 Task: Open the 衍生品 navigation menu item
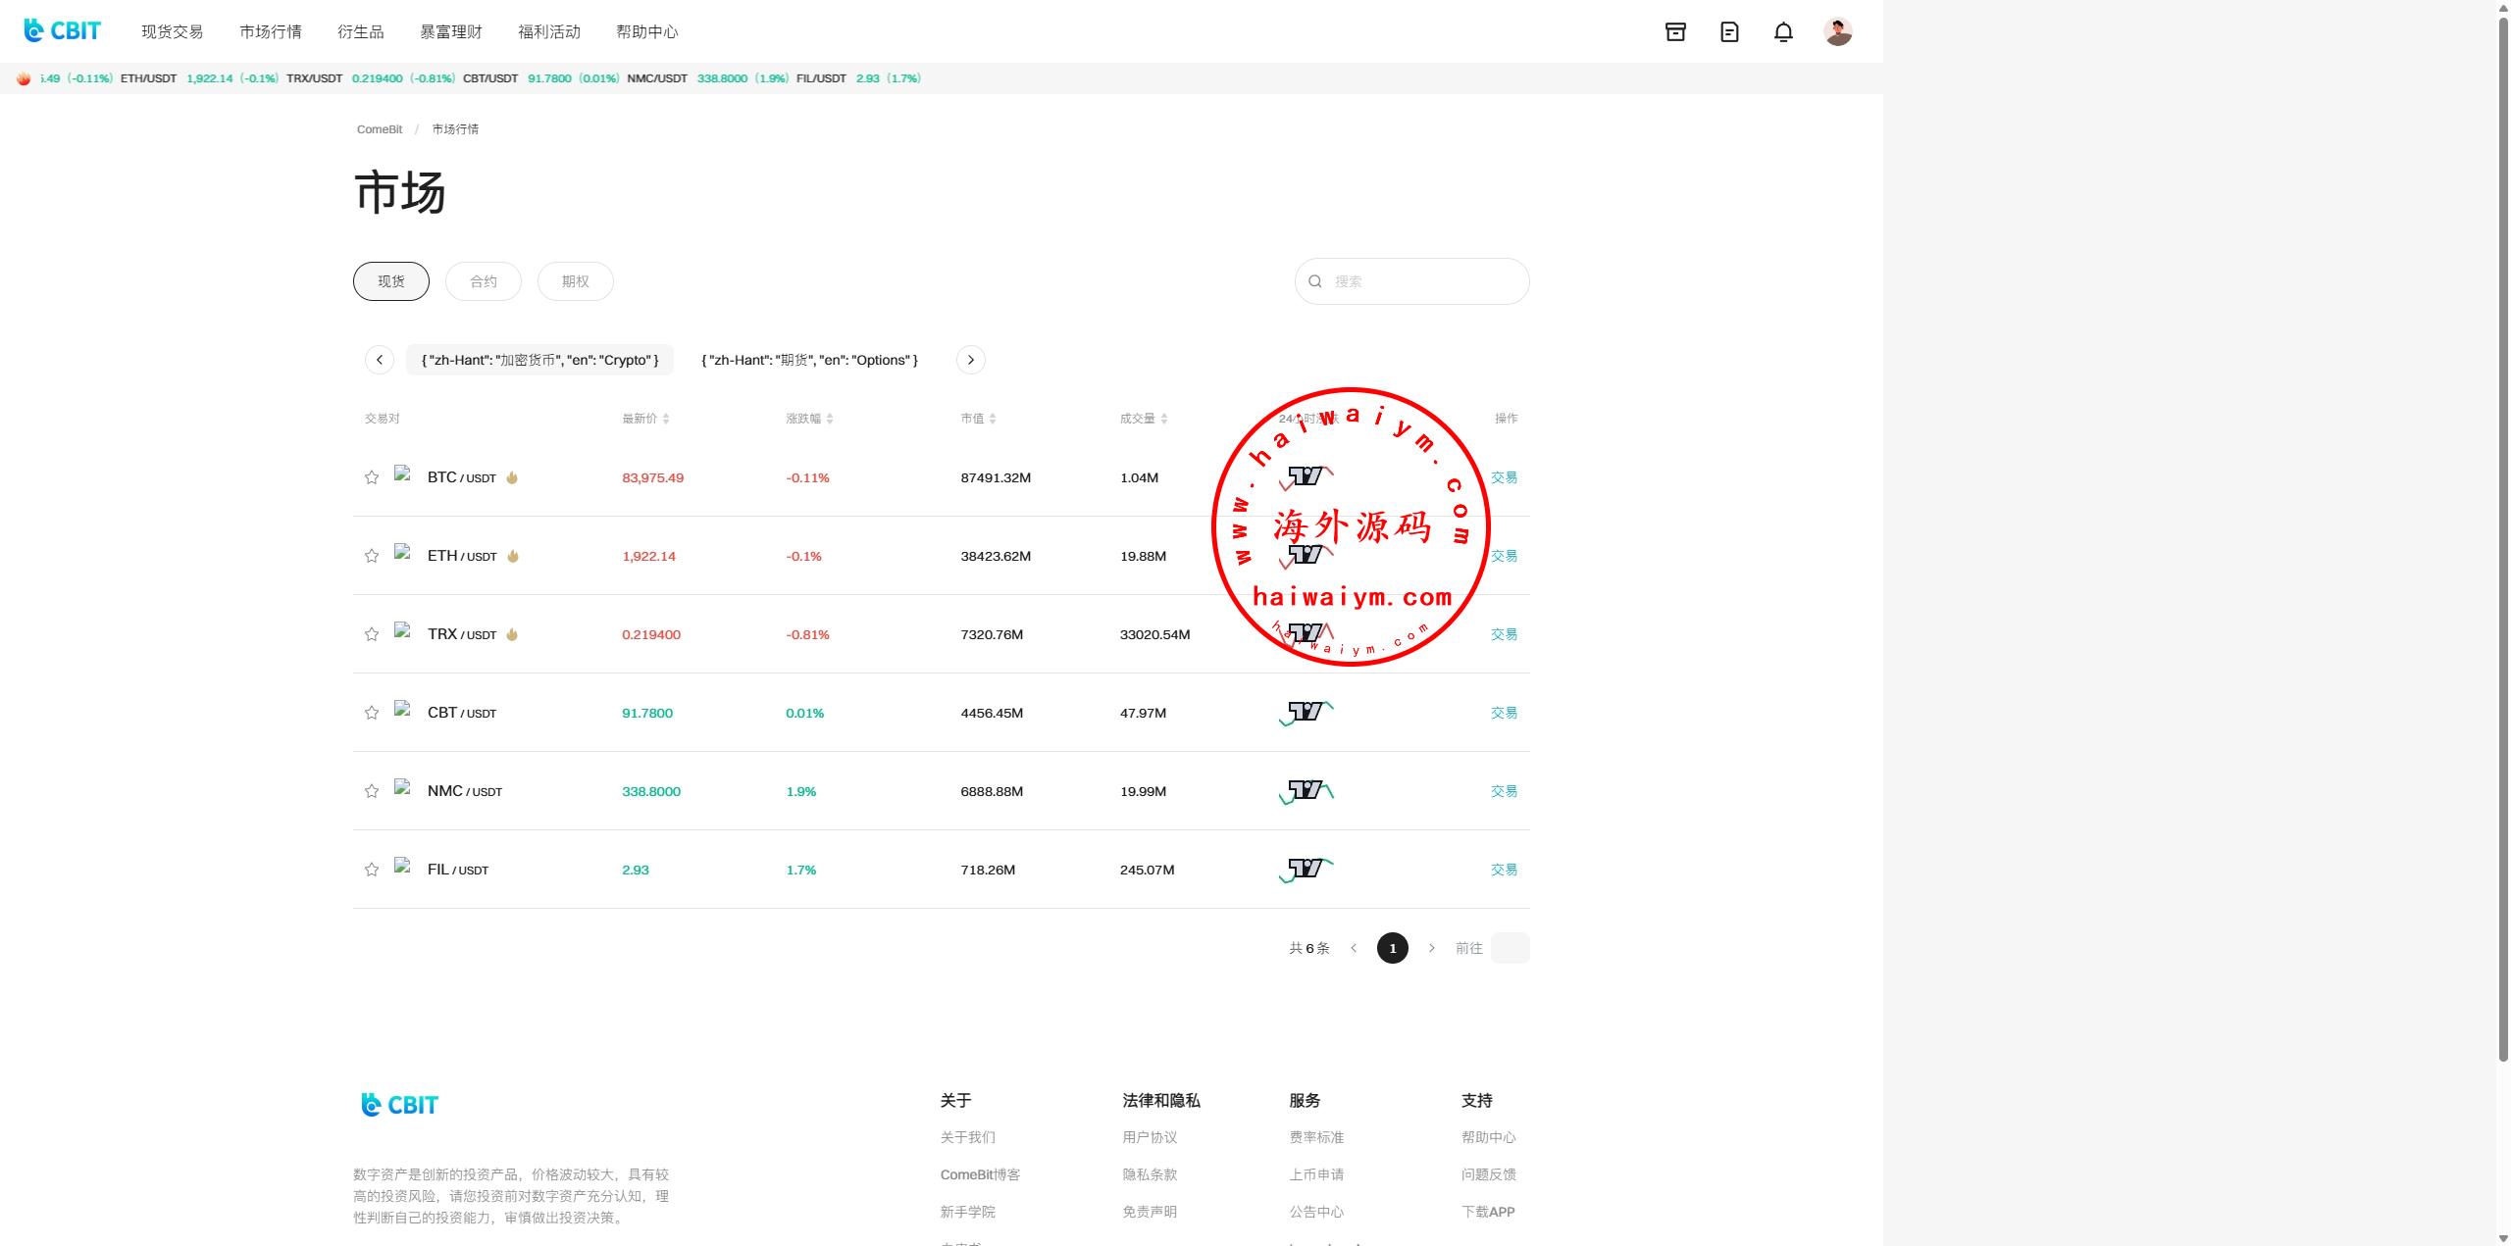click(360, 32)
